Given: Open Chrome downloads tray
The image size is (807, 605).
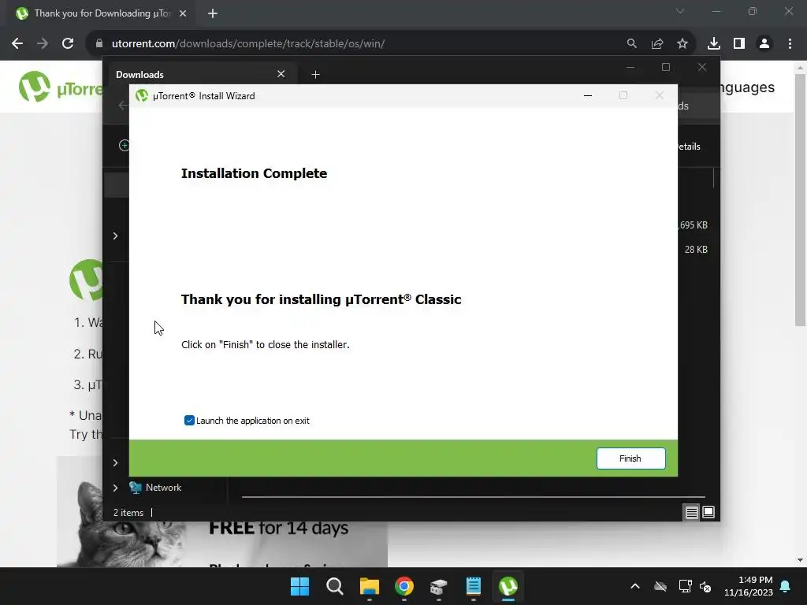Looking at the screenshot, I should 714,44.
